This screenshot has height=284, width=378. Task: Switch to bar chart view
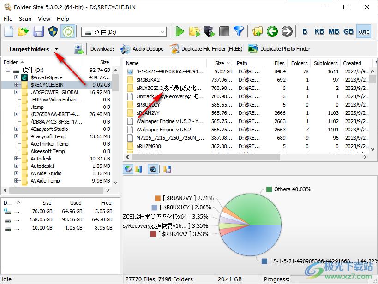(138, 169)
